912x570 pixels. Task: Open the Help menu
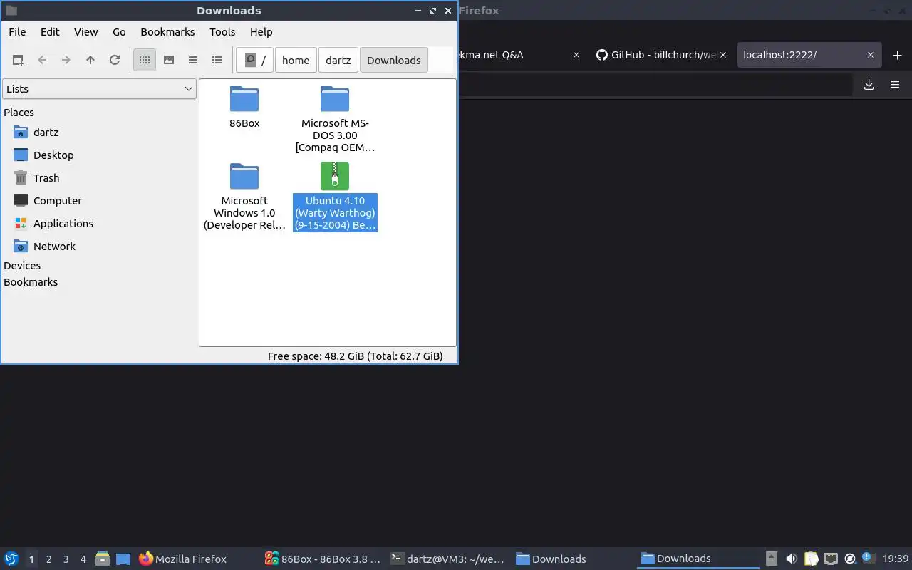[x=261, y=32]
